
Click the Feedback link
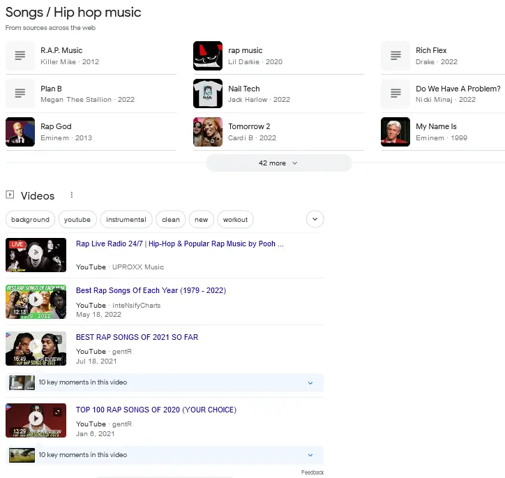click(x=312, y=472)
